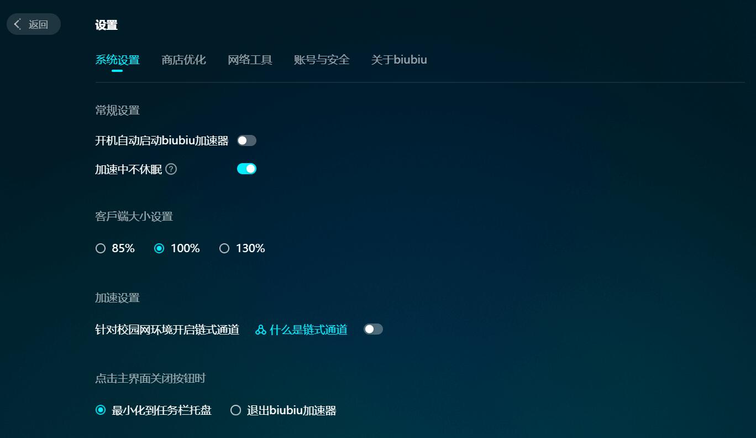Open the 商店优化 tab
The height and width of the screenshot is (438, 756).
[x=183, y=60]
